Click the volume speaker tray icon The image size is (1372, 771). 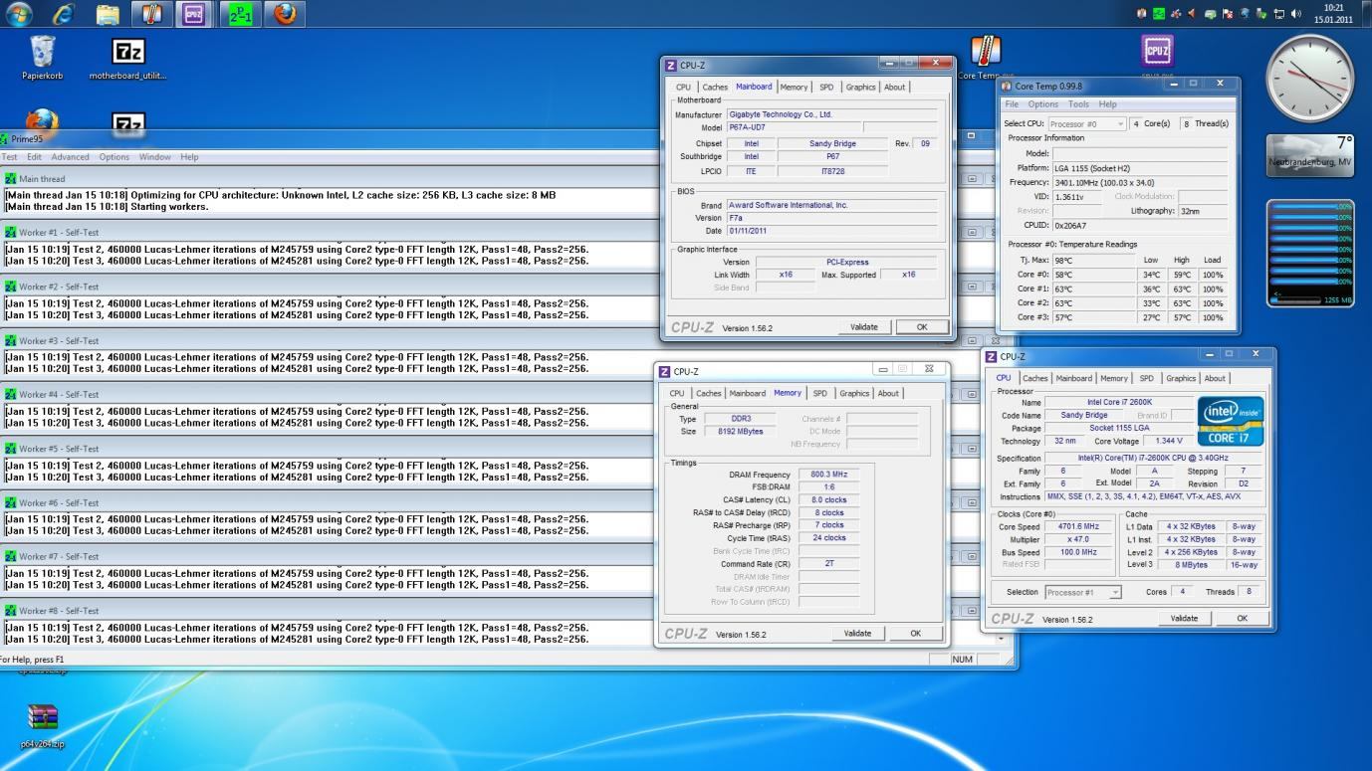point(1296,14)
